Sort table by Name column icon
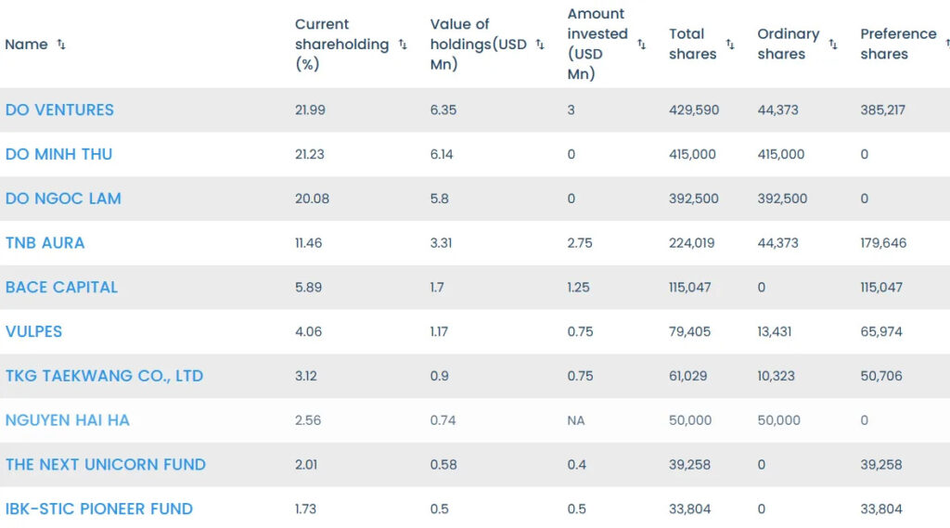 (61, 45)
